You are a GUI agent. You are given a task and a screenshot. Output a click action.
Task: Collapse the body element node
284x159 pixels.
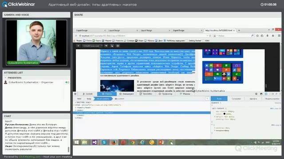(75, 110)
